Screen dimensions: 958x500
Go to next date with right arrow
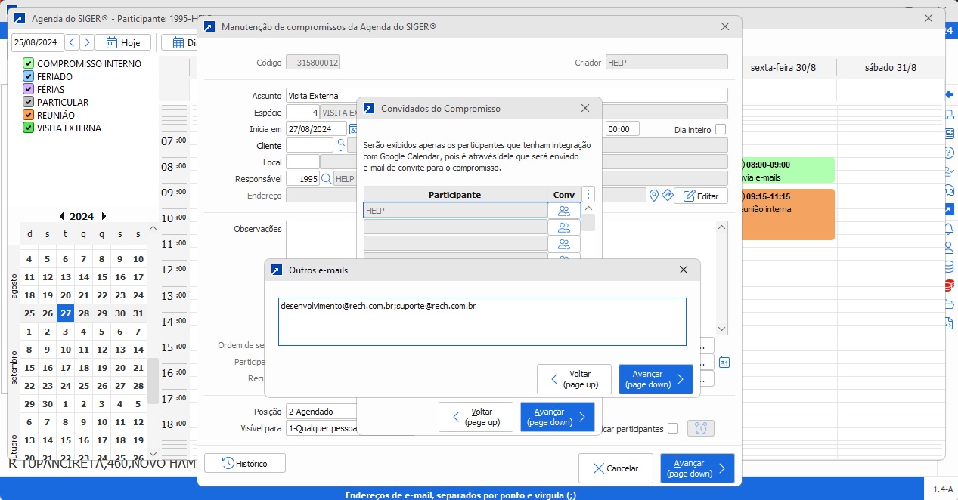click(x=88, y=42)
